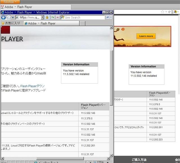Open the zoom level dropdown arrow
The width and height of the screenshot is (180, 163).
pyautogui.click(x=108, y=162)
